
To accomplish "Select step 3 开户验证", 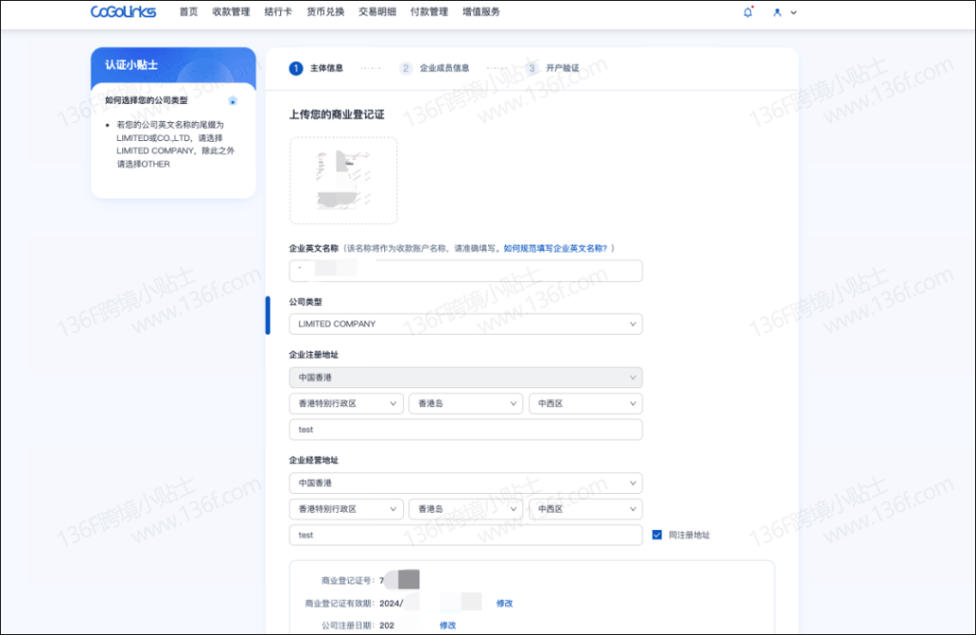I will pyautogui.click(x=552, y=68).
